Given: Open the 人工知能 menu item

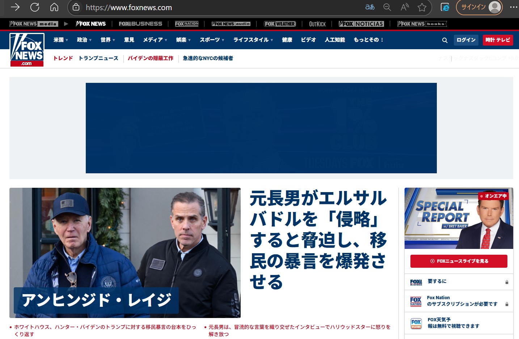Looking at the screenshot, I should [335, 40].
